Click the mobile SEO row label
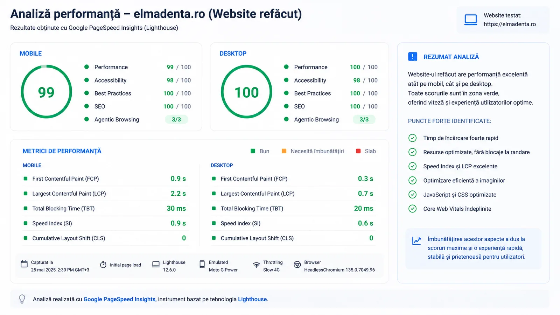Image resolution: width=560 pixels, height=315 pixels. 100,106
